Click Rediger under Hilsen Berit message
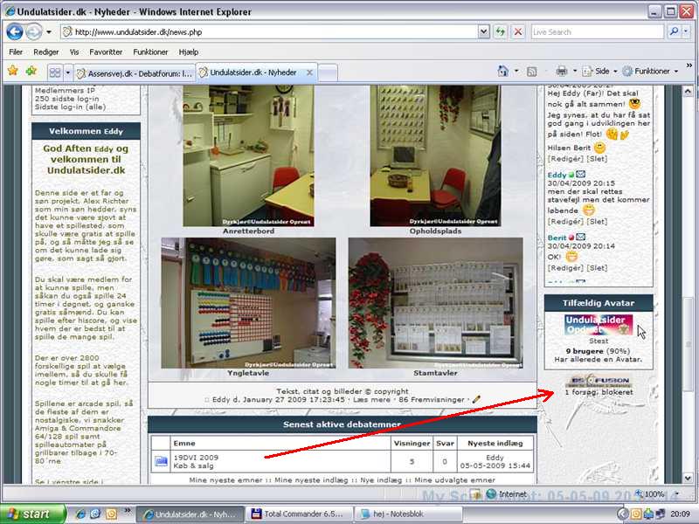Image resolution: width=699 pixels, height=524 pixels. [x=565, y=159]
